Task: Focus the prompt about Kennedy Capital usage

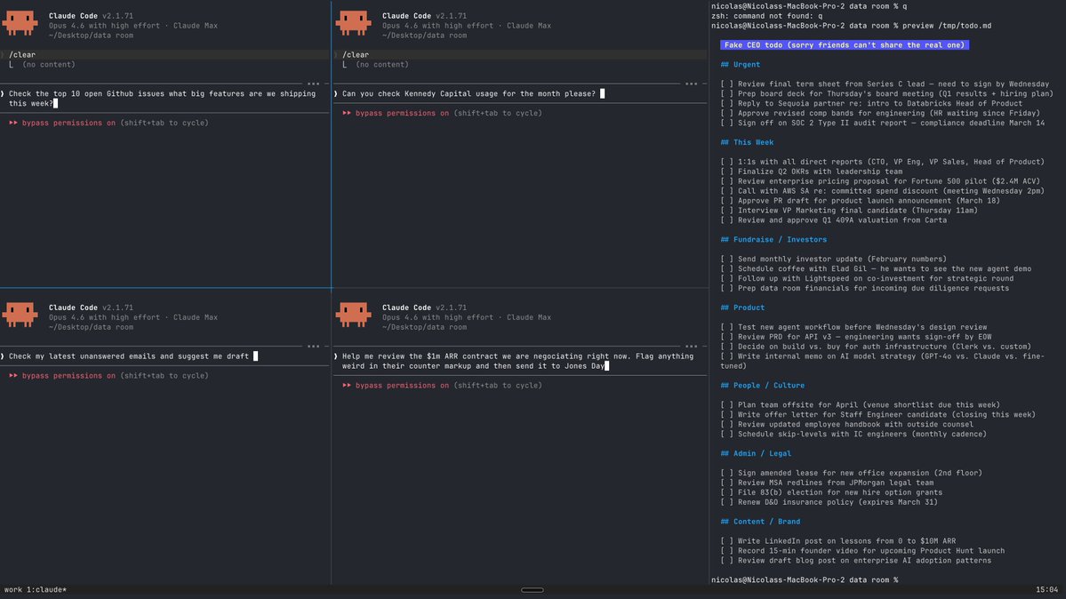Action: (x=520, y=94)
